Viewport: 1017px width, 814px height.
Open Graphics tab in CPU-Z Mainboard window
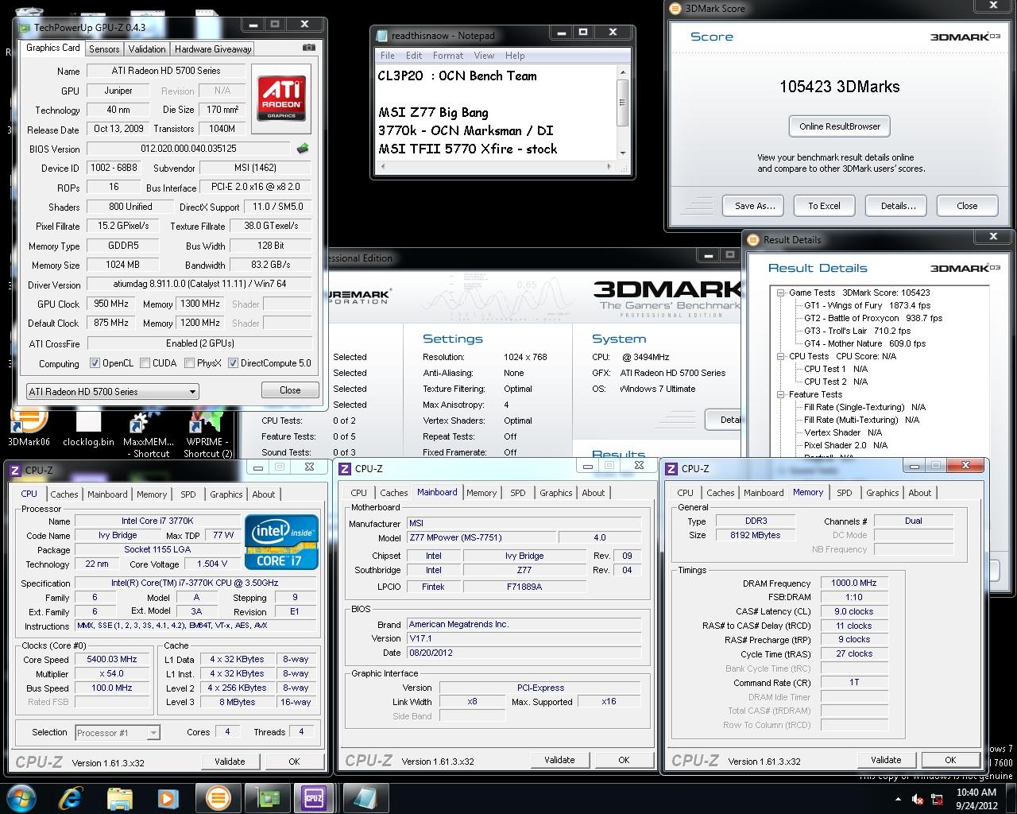point(556,493)
